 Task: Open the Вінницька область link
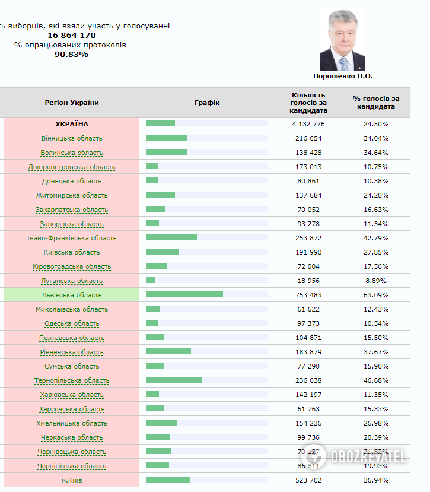72,138
